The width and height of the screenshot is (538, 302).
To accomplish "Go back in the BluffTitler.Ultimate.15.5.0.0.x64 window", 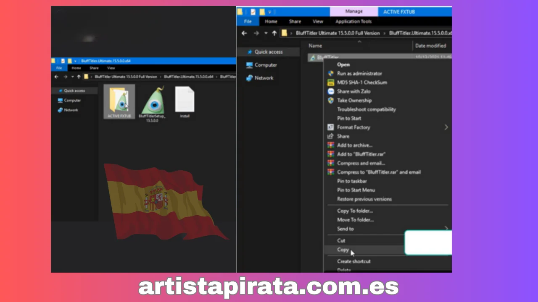I will [56, 77].
